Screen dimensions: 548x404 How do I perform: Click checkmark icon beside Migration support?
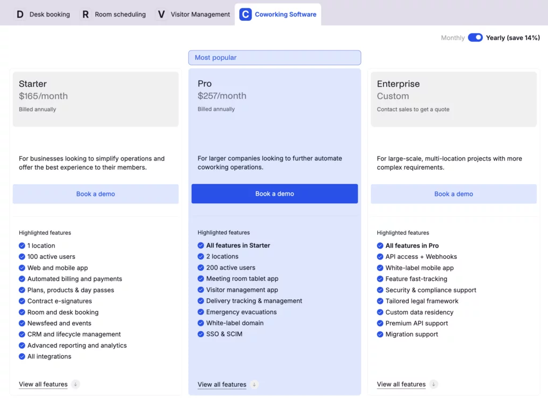click(380, 334)
